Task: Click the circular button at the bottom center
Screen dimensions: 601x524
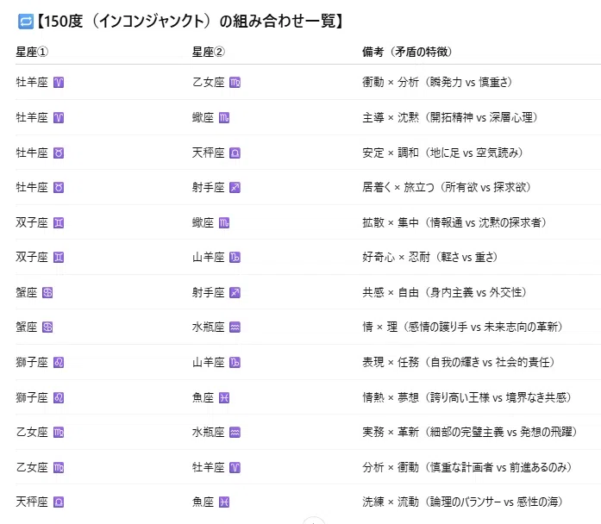Action: tap(314, 521)
